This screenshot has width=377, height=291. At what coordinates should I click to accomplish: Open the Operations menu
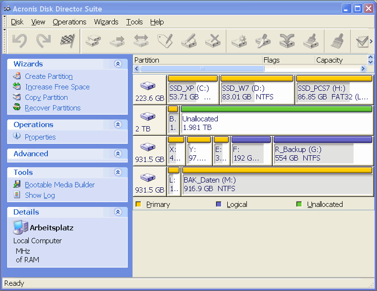pos(69,22)
